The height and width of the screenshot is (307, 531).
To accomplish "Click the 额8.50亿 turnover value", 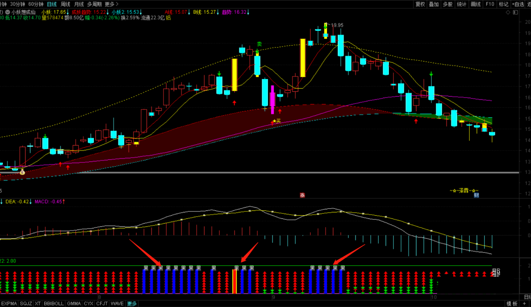I will click(x=74, y=18).
